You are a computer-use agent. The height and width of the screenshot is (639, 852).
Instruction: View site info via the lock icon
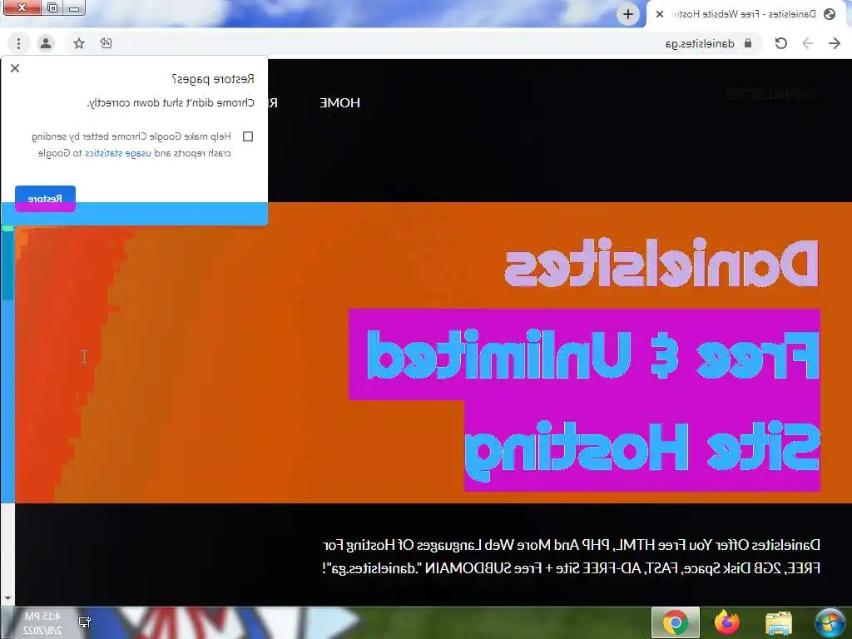(748, 43)
